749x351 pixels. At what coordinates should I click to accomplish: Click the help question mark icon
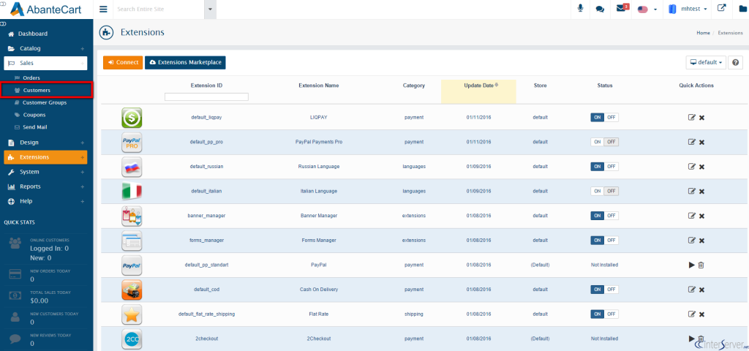coord(736,63)
